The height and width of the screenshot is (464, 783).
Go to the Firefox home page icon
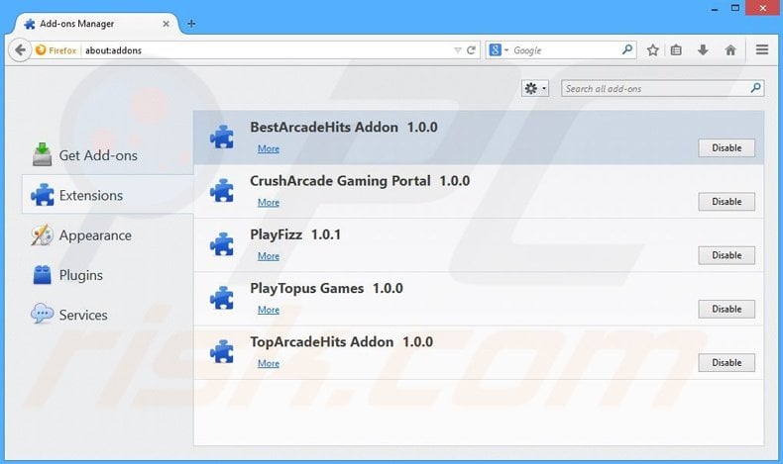point(730,49)
